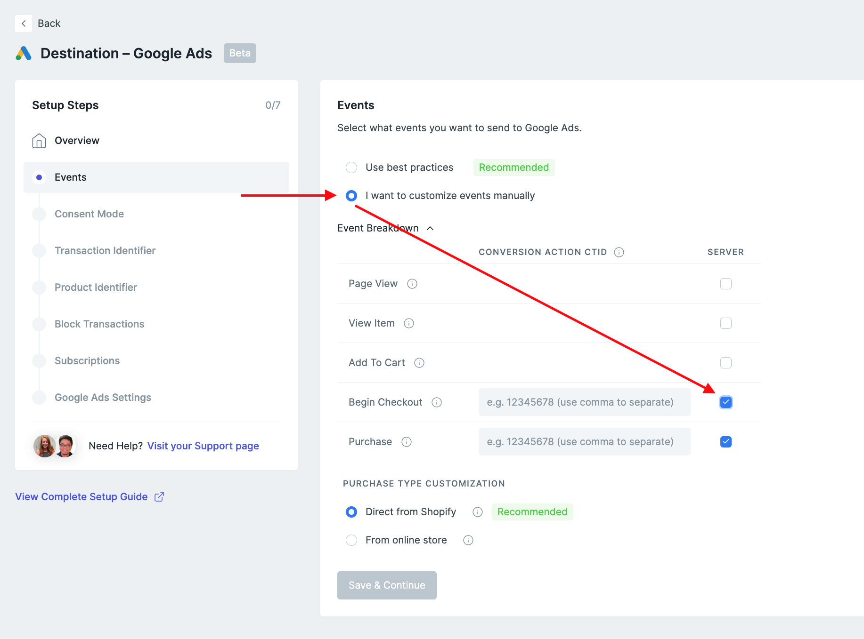Image resolution: width=864 pixels, height=639 pixels.
Task: Click the Overview home icon
Action: (39, 141)
